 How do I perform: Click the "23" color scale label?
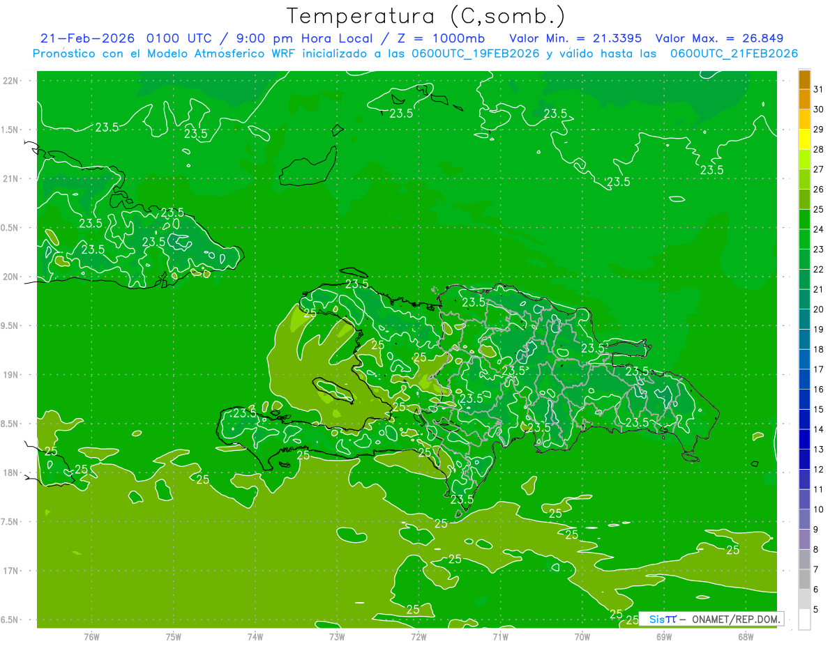pyautogui.click(x=819, y=249)
